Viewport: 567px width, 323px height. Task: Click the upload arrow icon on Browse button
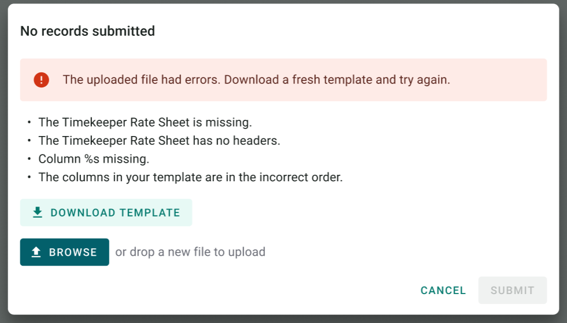36,252
